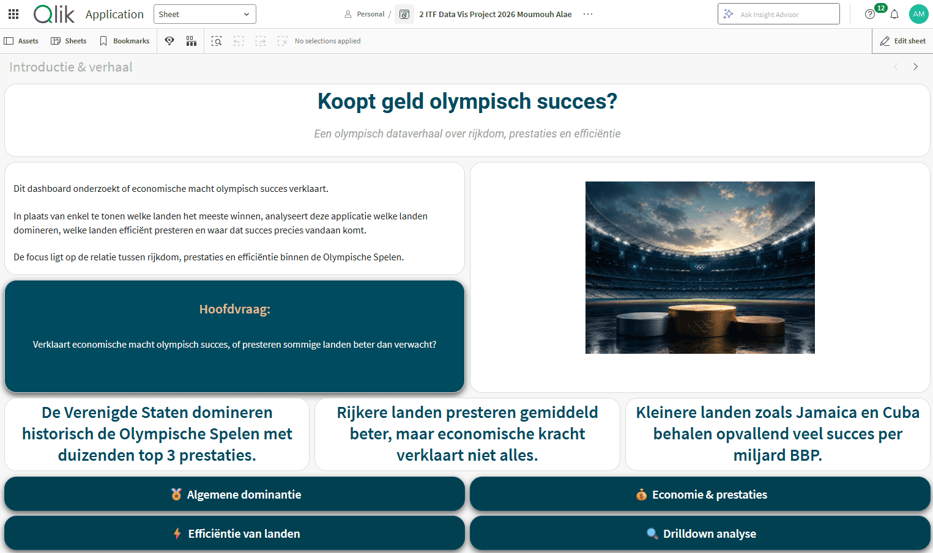The image size is (933, 553).
Task: Go to the next sheet arrow
Action: coord(915,67)
